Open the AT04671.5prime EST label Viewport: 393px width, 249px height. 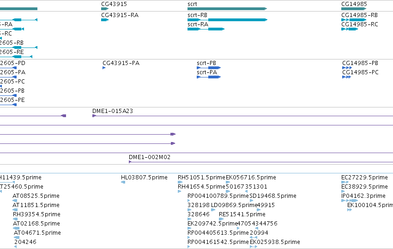click(x=37, y=233)
